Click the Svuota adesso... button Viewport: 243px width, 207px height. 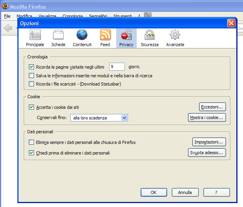[207, 153]
